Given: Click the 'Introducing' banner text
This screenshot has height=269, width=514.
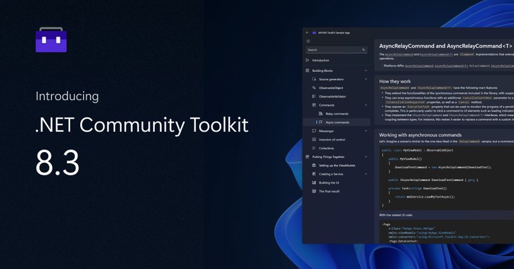Looking at the screenshot, I should coord(67,96).
